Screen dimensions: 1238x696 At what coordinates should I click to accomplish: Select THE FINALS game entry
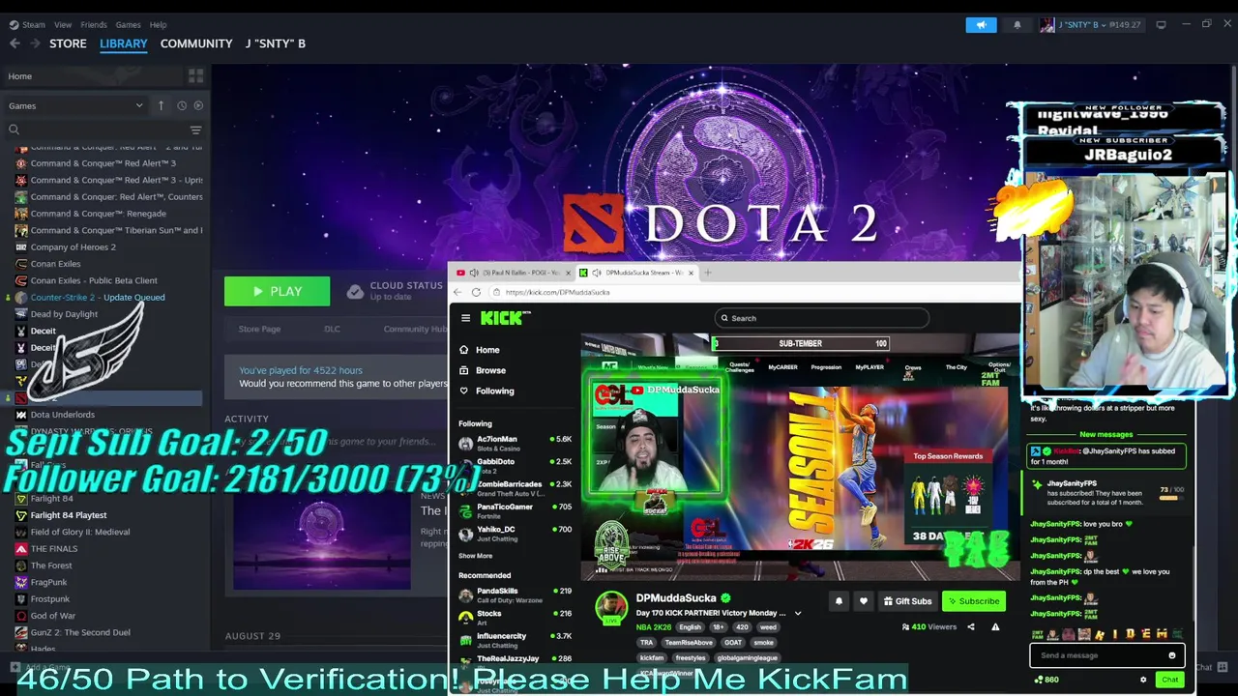53,548
